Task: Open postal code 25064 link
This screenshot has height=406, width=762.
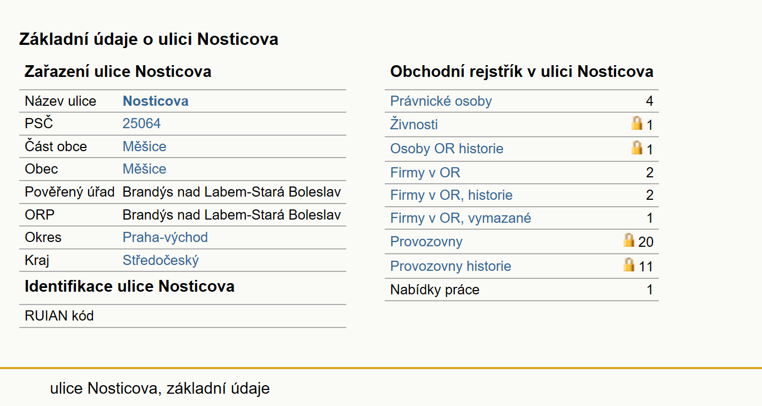Action: pyautogui.click(x=142, y=124)
